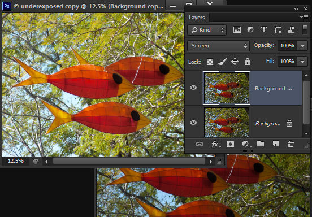This screenshot has width=312, height=217.
Task: Select the Background copy layer thumbnail
Action: [227, 88]
